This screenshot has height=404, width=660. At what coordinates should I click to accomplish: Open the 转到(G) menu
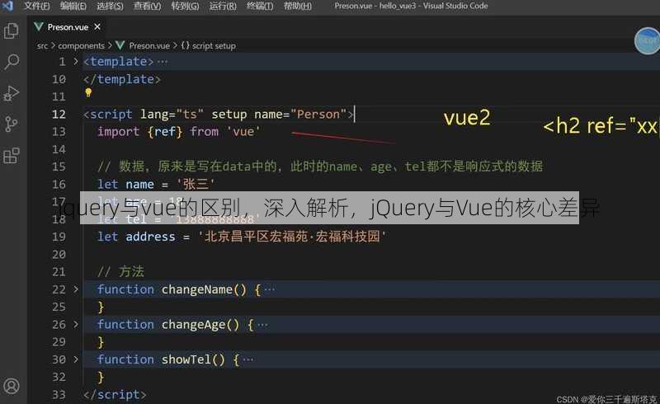[185, 6]
